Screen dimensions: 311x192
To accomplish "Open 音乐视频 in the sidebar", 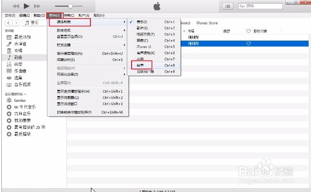I will click(x=22, y=85).
